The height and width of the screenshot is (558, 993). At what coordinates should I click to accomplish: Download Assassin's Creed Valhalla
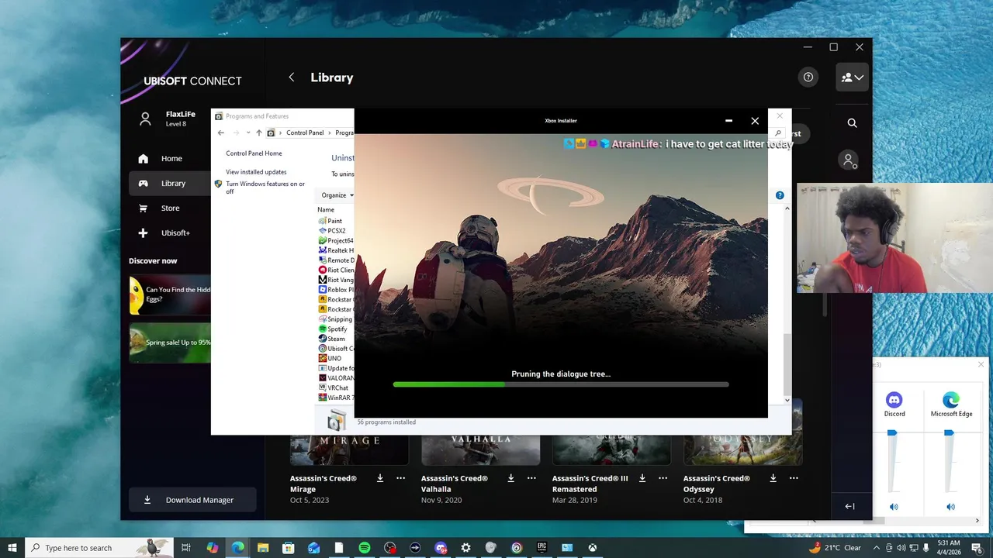click(x=511, y=478)
